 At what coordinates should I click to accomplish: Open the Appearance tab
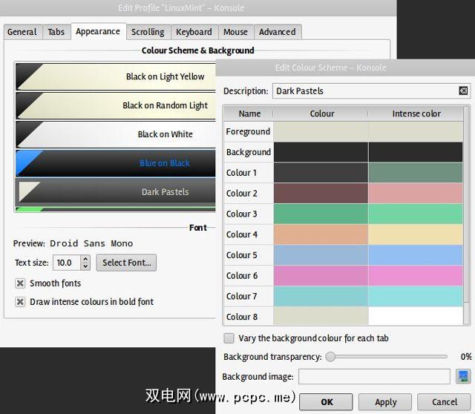coord(98,31)
